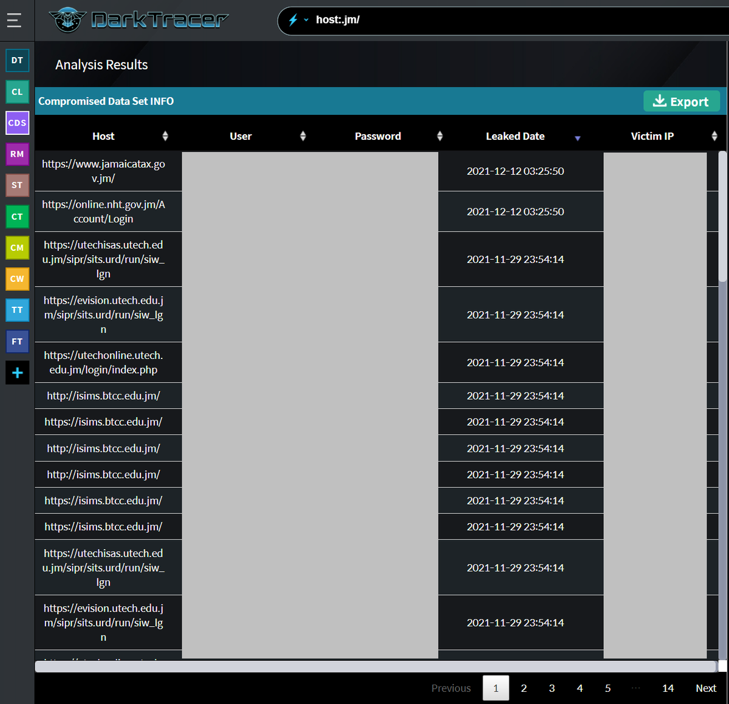The image size is (729, 704).
Task: Click the vertical table scrollbar
Action: point(722,216)
